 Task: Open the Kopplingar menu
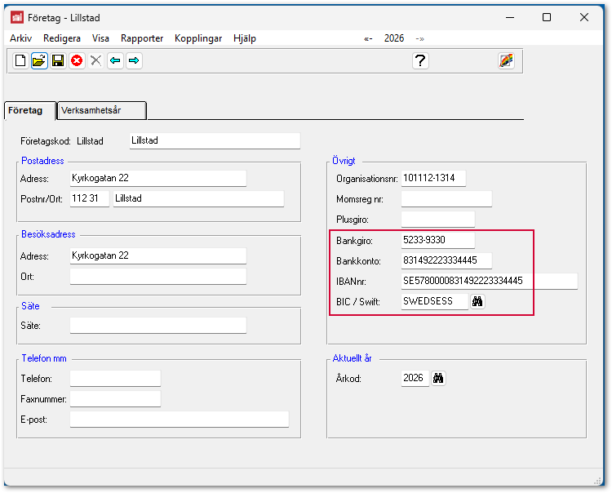click(x=198, y=38)
